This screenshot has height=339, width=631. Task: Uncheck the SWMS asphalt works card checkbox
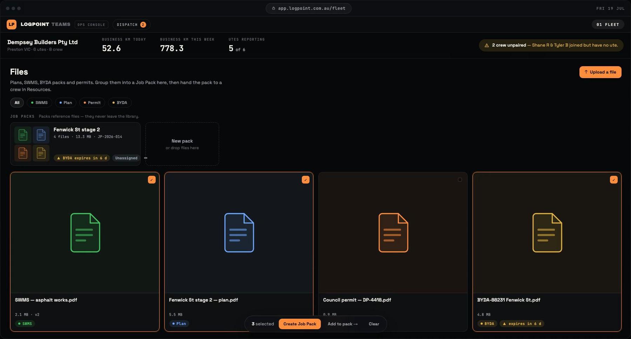click(x=151, y=180)
